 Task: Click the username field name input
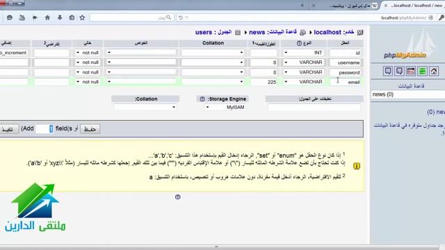346,62
